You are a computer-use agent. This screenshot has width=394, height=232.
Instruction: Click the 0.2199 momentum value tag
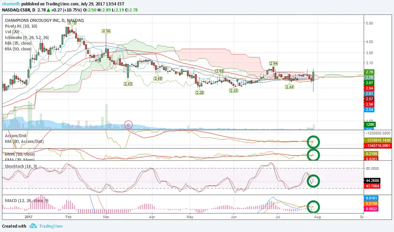click(x=371, y=154)
